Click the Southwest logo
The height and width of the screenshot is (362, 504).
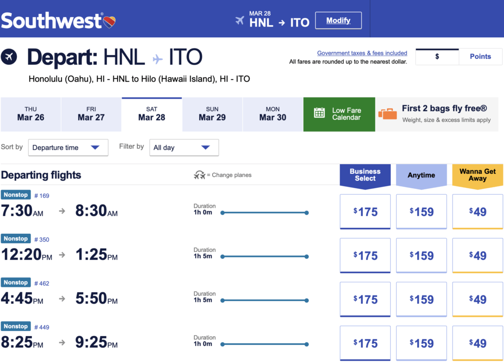click(x=58, y=21)
